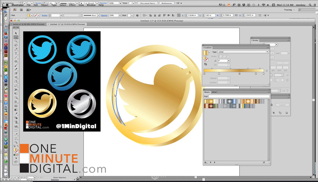Select the Pen tool
Screen dimensions: 318x182
click(x=16, y=49)
